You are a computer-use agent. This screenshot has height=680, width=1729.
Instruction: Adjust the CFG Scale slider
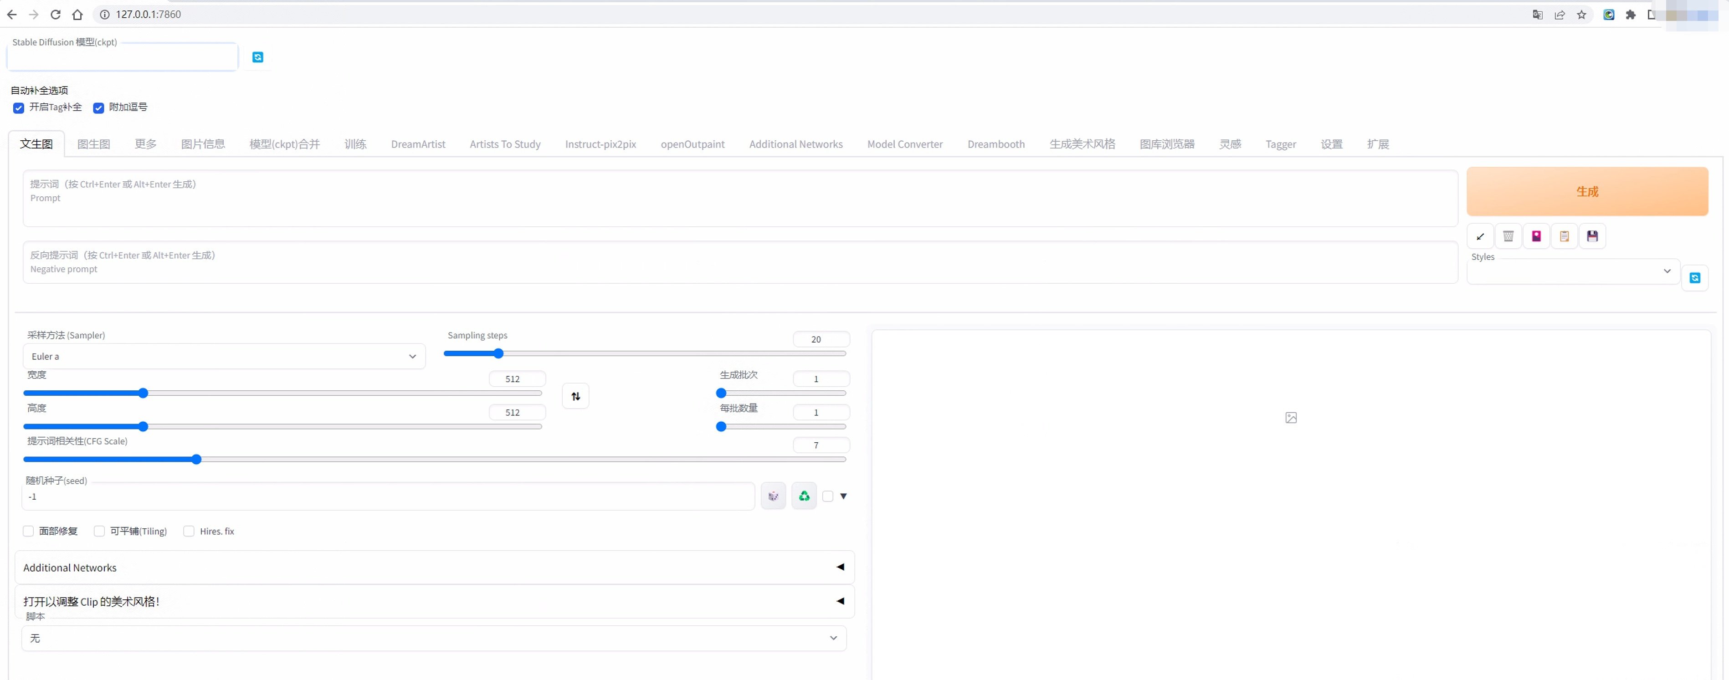434,460
